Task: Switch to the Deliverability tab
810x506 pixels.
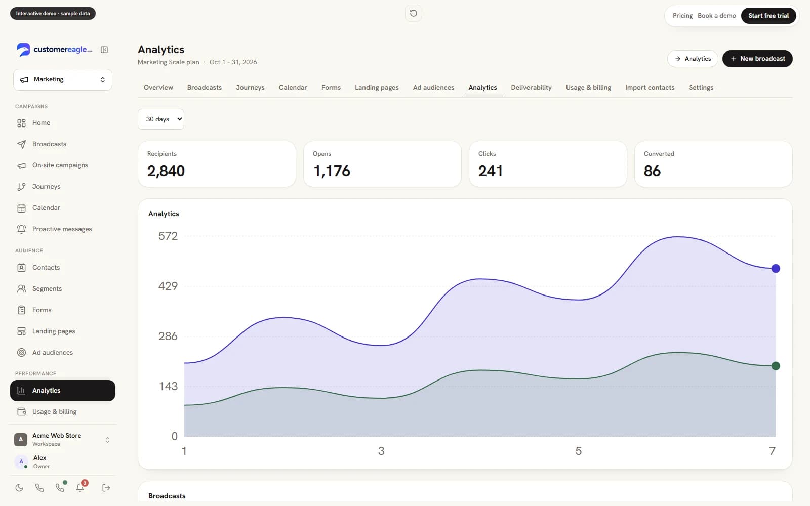Action: 531,88
